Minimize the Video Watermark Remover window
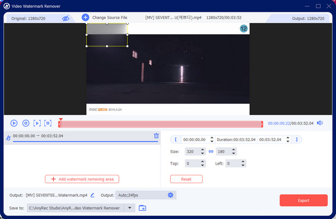 coord(307,6)
